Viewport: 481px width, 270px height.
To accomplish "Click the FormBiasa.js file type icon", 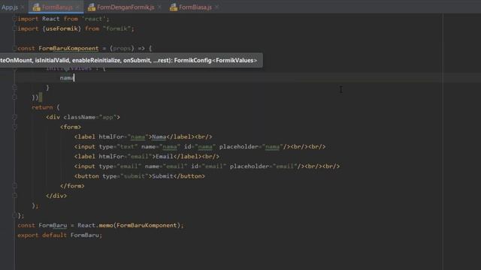I will 174,7.
